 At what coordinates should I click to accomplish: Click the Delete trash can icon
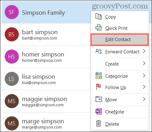(x=98, y=124)
